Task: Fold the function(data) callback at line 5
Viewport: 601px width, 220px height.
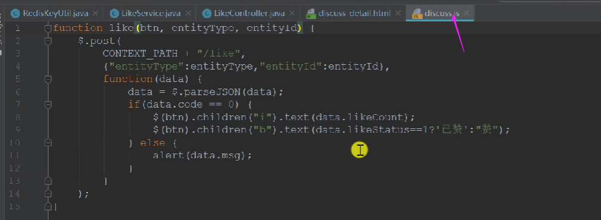Action: coord(48,79)
